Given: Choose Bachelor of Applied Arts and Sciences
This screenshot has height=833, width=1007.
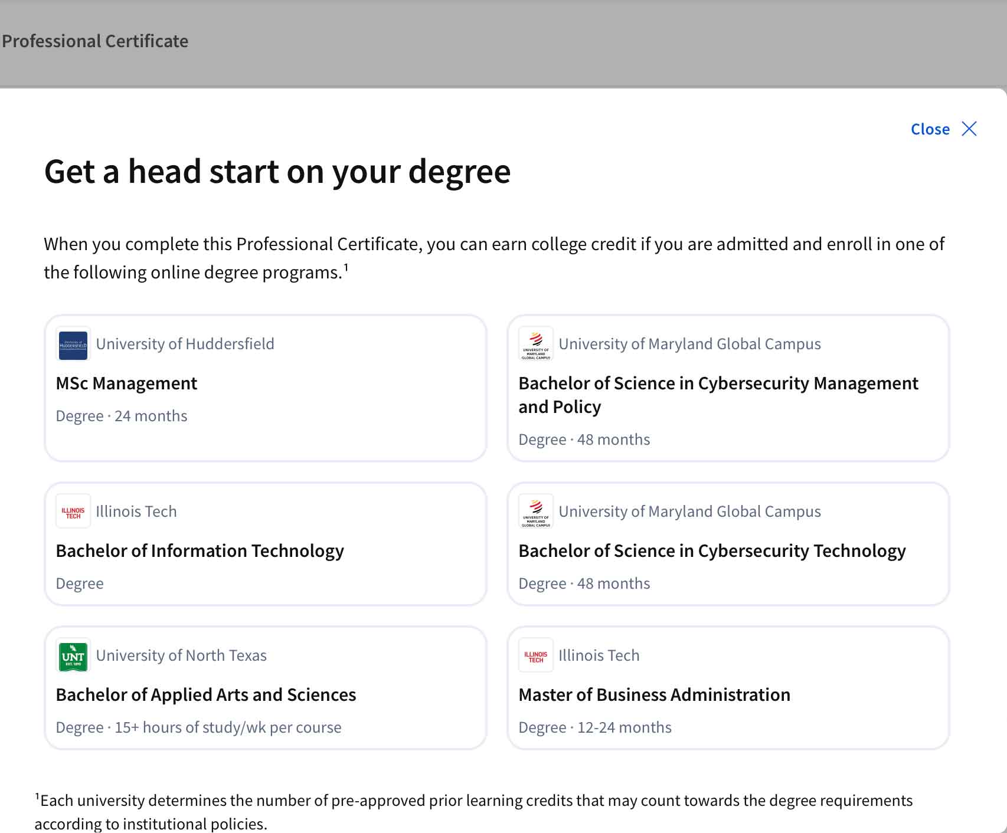Looking at the screenshot, I should 205,695.
